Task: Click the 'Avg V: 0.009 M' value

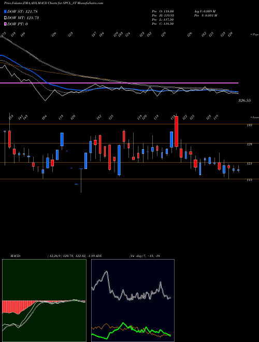Action: [205, 11]
